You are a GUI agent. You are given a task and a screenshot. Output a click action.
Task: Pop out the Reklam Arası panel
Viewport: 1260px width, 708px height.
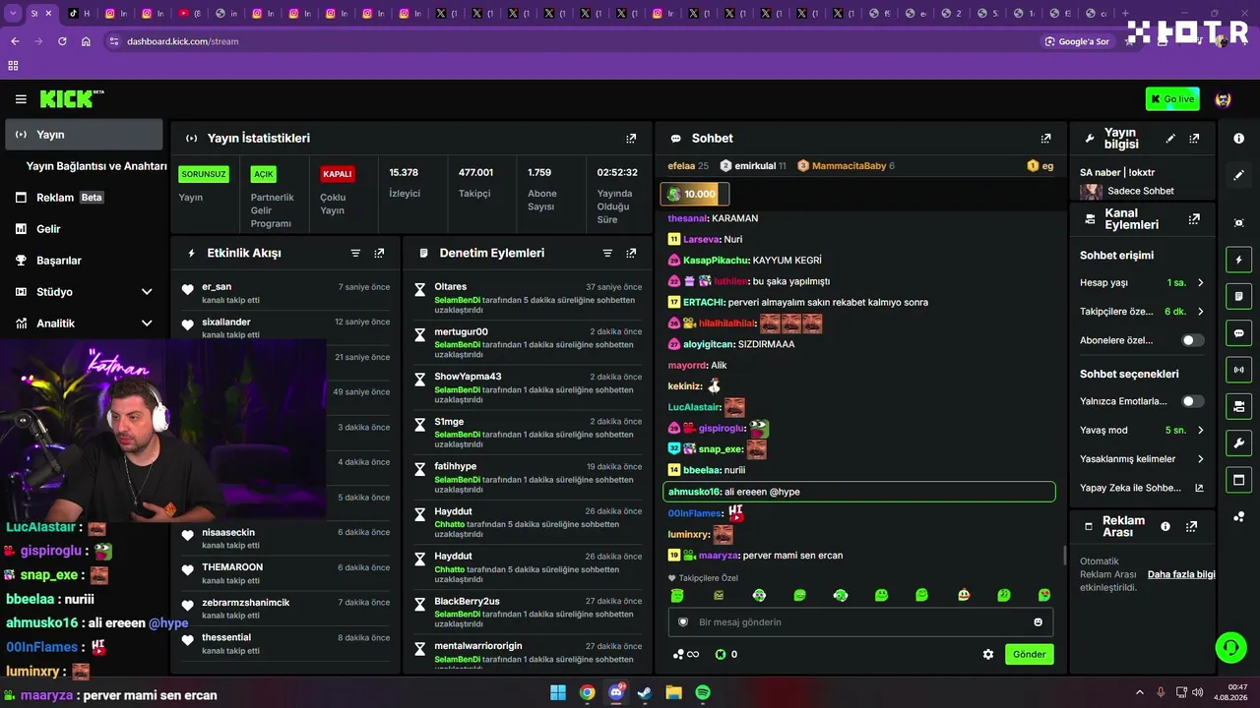[x=1191, y=526]
